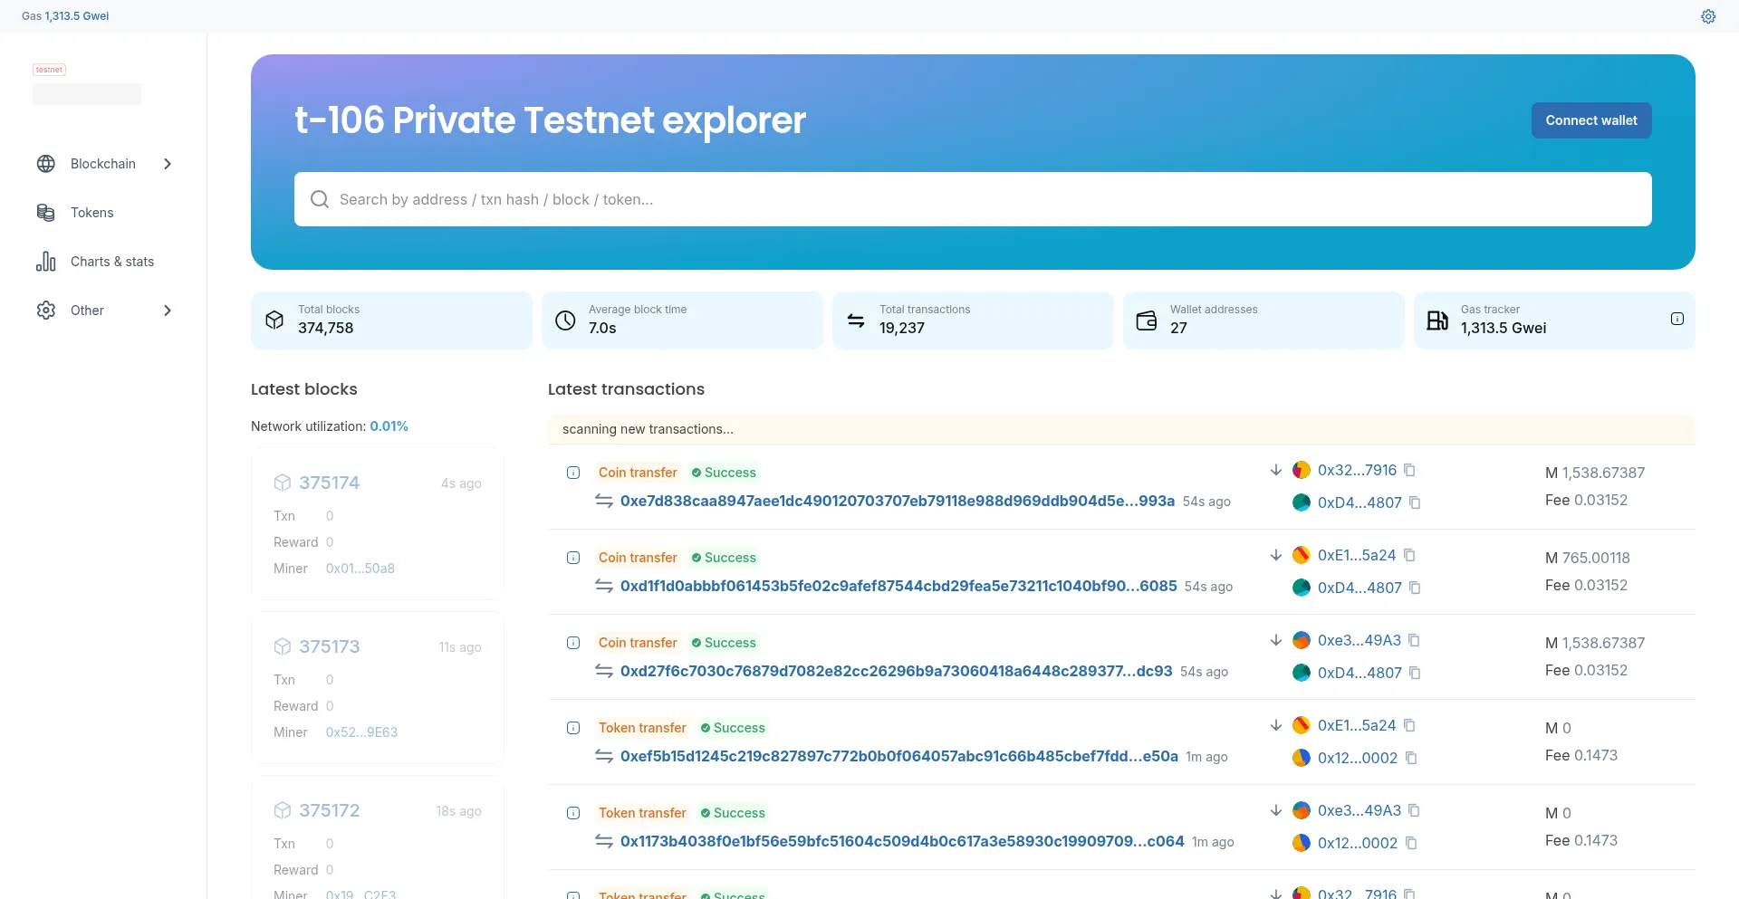Open Tokens from the sidebar
Screen dimensions: 1739x899
point(91,213)
